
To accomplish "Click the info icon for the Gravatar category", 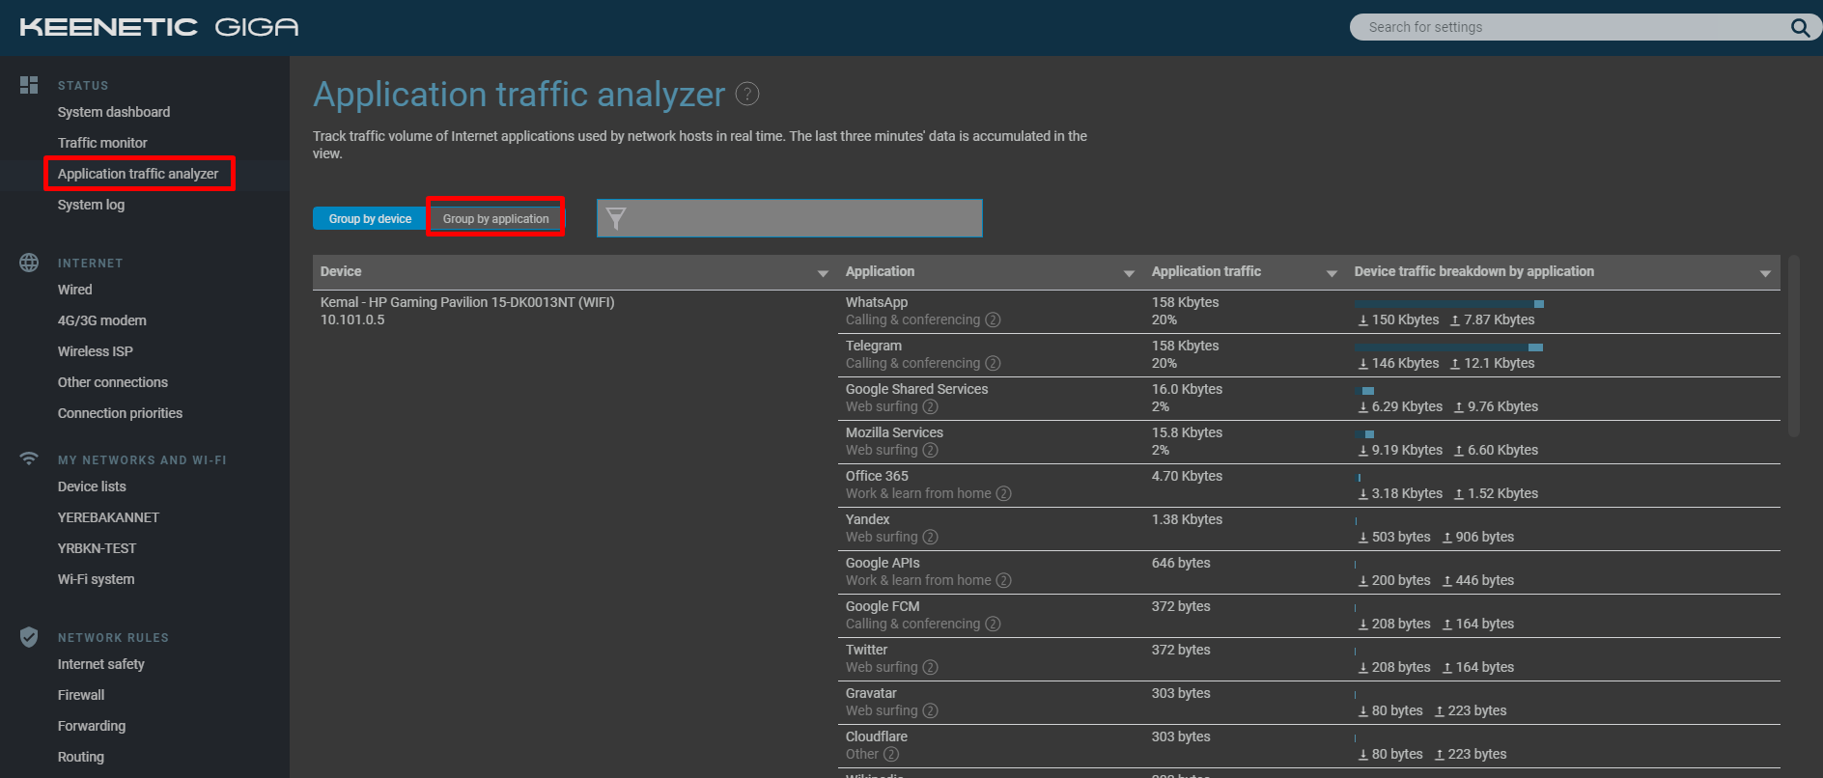I will pos(930,710).
